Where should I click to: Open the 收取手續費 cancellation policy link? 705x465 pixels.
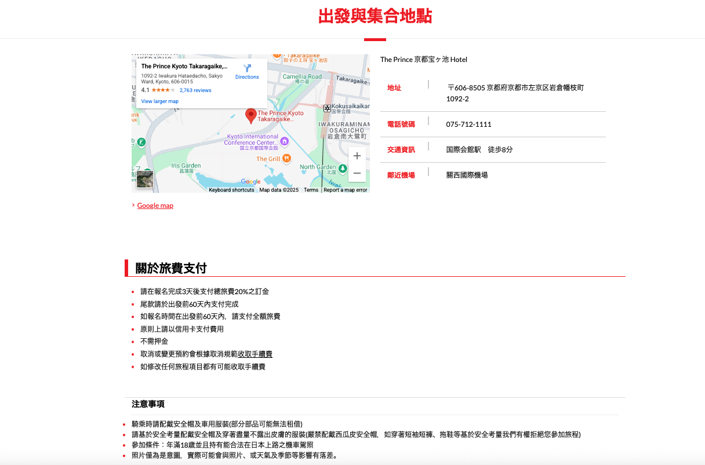(x=255, y=354)
